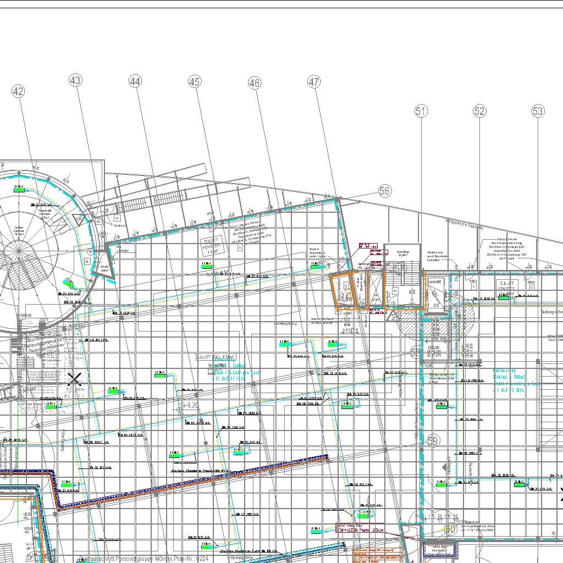
Task: Select the circled 59 marker near Haltegrün
Action: 433,441
